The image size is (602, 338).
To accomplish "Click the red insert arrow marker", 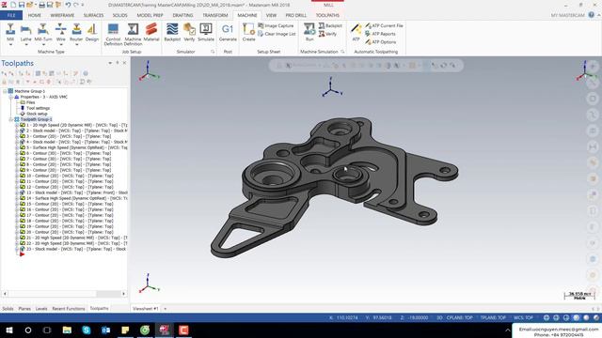I will point(23,254).
